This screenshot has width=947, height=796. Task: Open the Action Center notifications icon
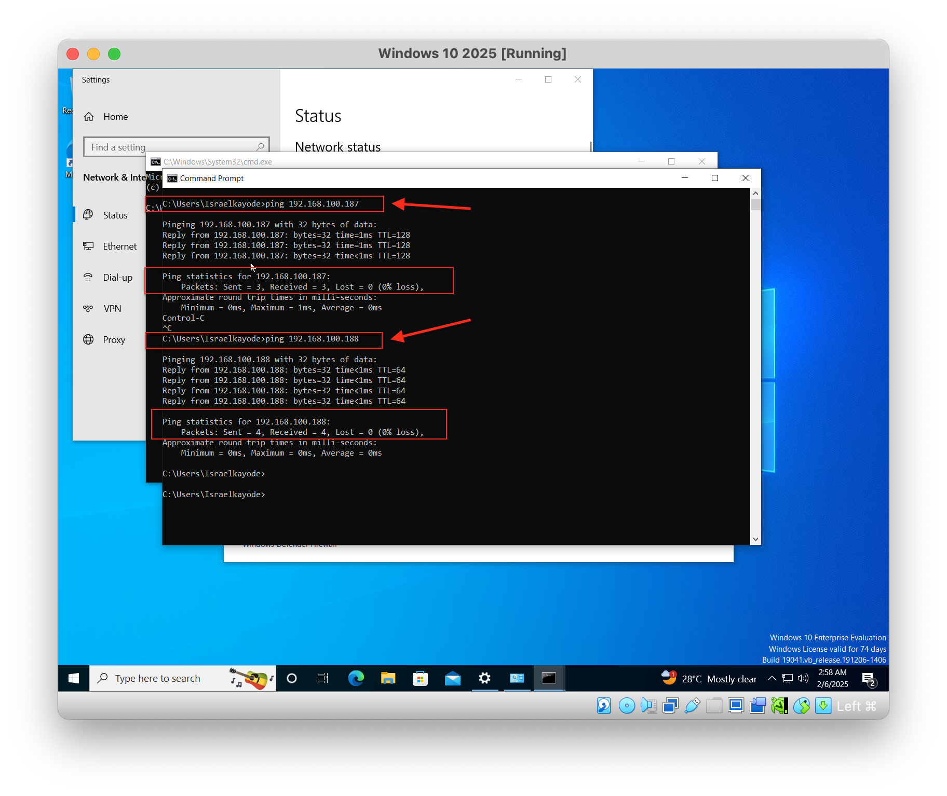[869, 679]
